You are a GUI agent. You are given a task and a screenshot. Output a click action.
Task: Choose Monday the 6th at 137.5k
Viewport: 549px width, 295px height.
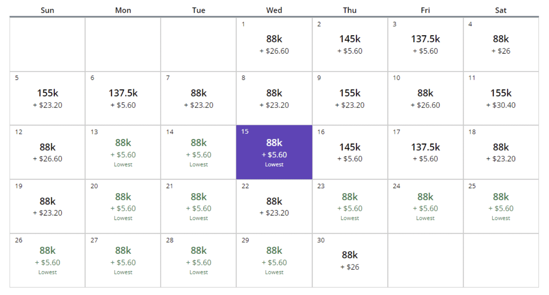click(123, 98)
